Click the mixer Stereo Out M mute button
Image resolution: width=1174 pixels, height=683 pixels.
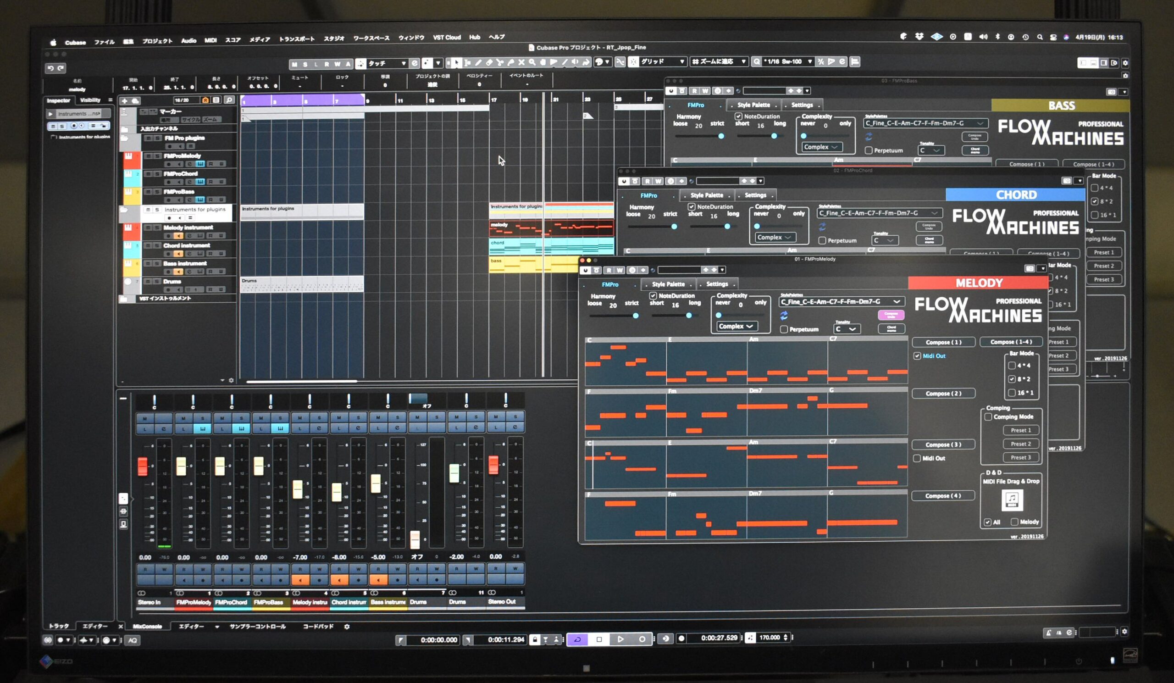tap(496, 417)
